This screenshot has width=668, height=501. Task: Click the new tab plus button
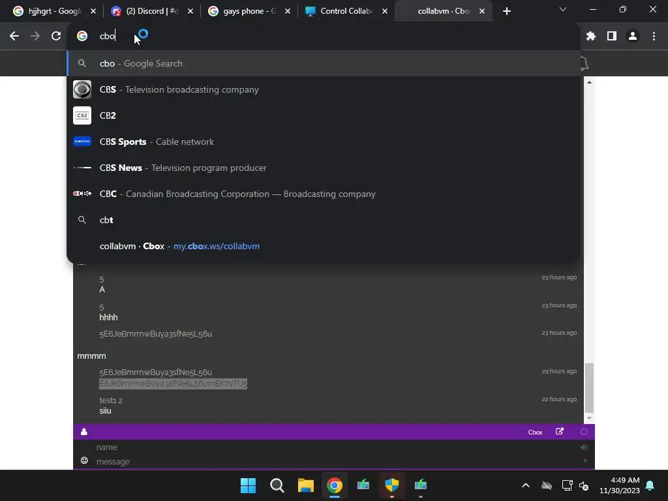(506, 12)
